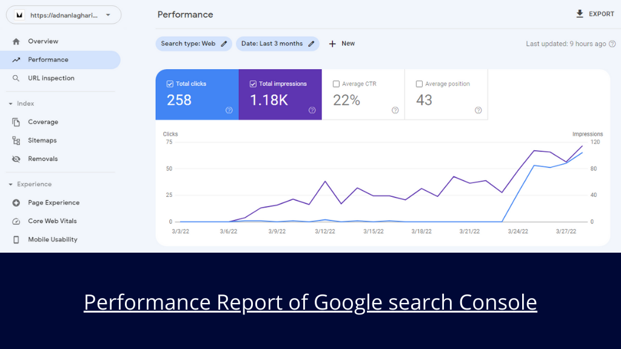The width and height of the screenshot is (621, 349).
Task: Click the Performance page heading
Action: tap(186, 15)
